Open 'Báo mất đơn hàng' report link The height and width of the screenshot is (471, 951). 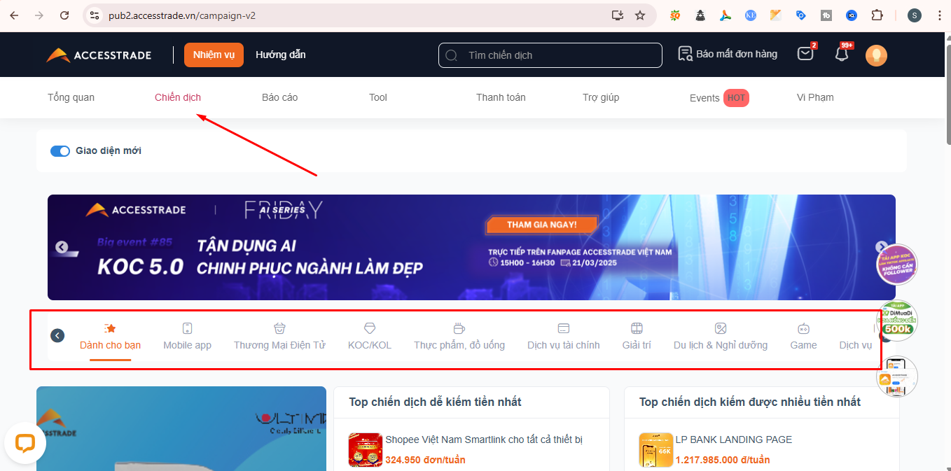[x=728, y=54]
